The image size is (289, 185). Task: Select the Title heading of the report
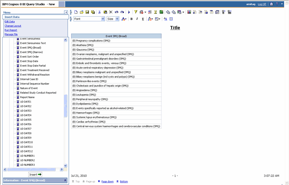[x=175, y=28]
